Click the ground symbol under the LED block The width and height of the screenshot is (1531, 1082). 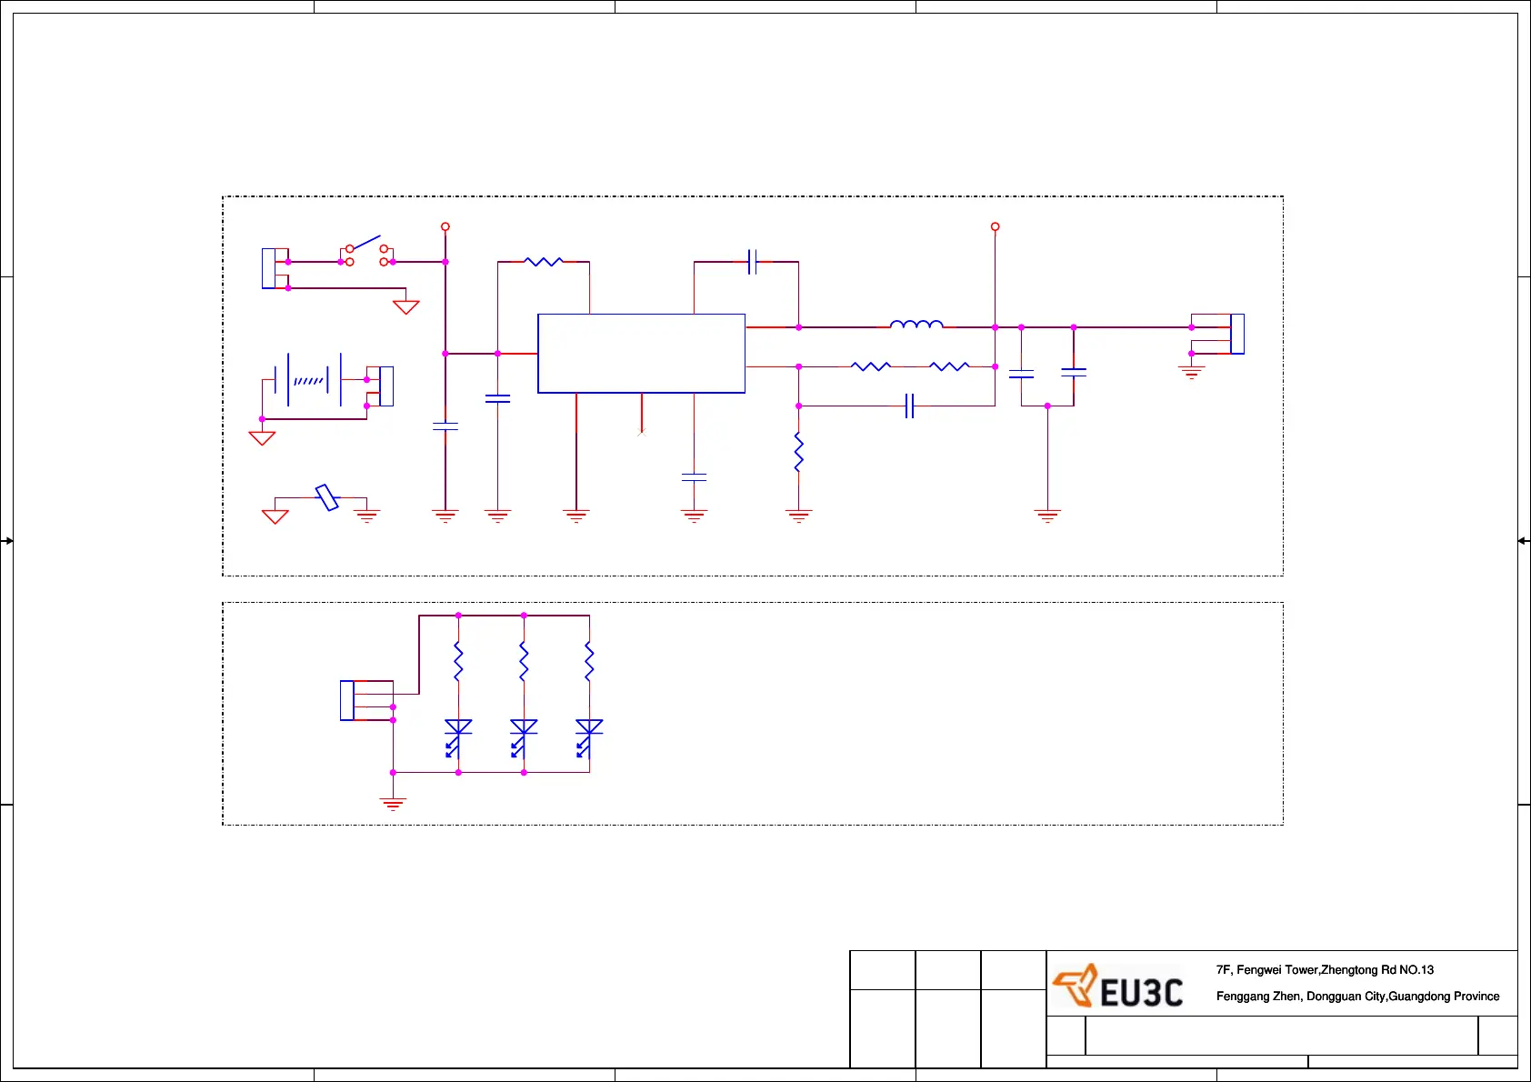click(393, 804)
